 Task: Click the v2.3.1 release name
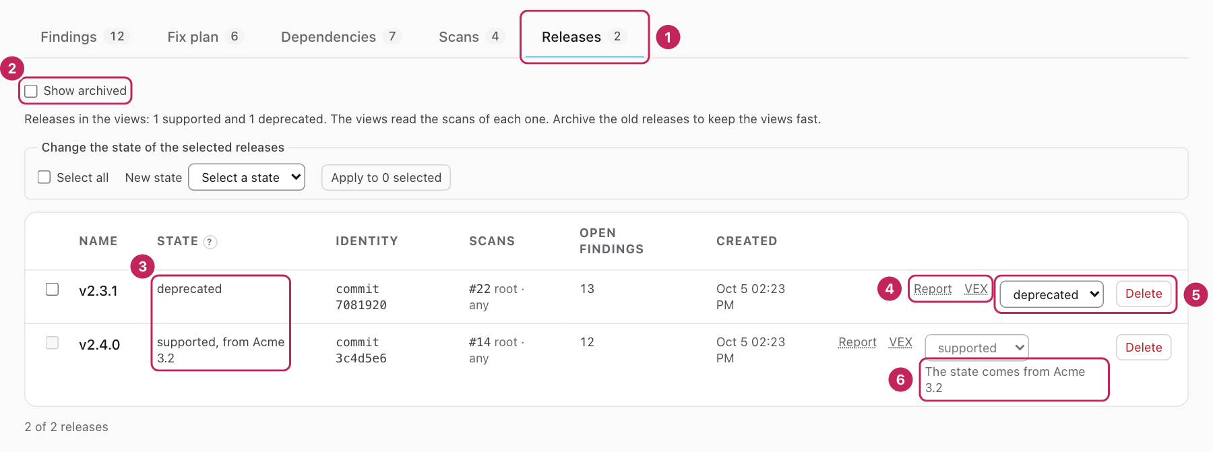point(98,291)
